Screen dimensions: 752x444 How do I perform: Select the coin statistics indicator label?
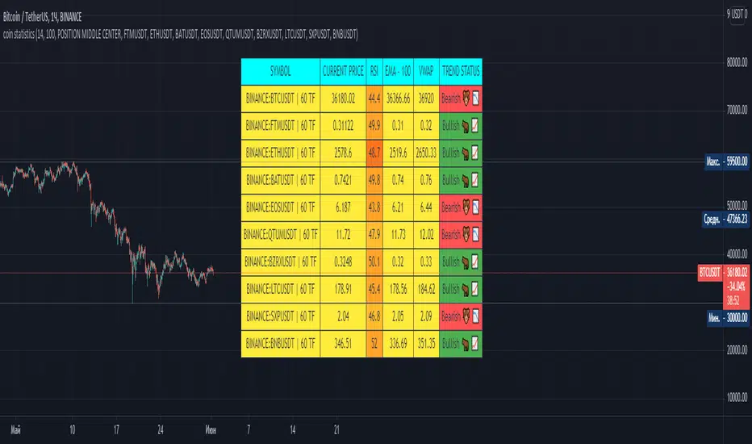point(180,34)
